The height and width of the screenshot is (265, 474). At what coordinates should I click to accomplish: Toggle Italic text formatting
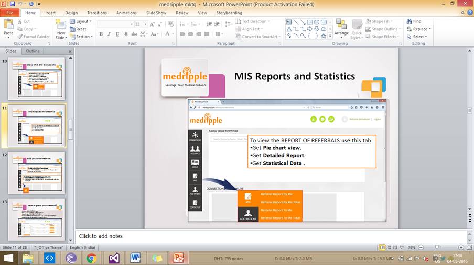[x=109, y=34]
